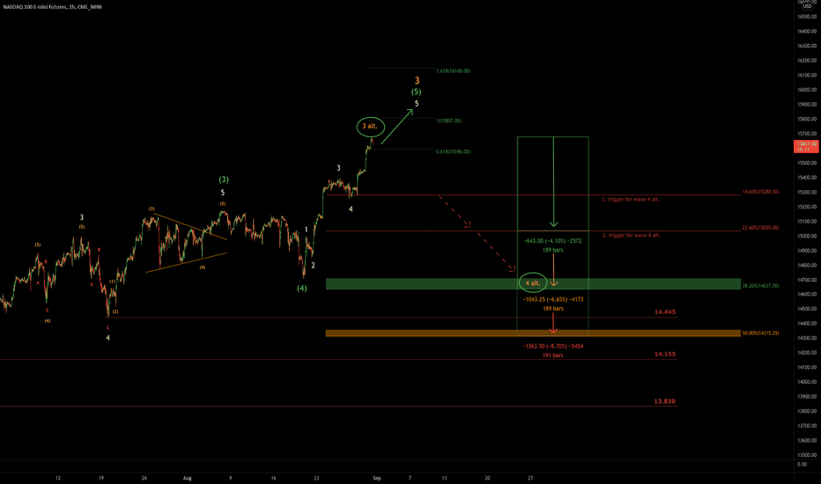Click the 0.00 value below price axis
The width and height of the screenshot is (821, 484).
click(x=802, y=465)
